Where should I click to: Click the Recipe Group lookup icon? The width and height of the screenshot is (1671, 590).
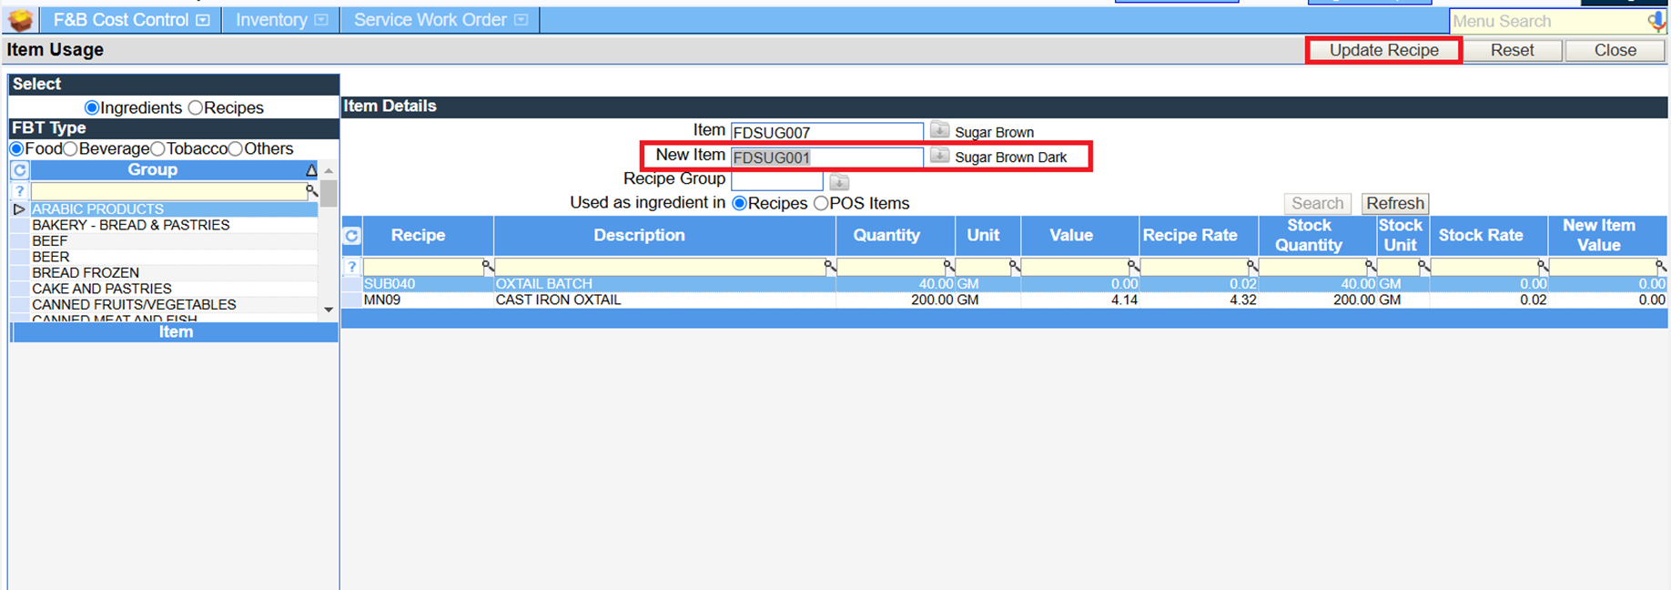[839, 181]
